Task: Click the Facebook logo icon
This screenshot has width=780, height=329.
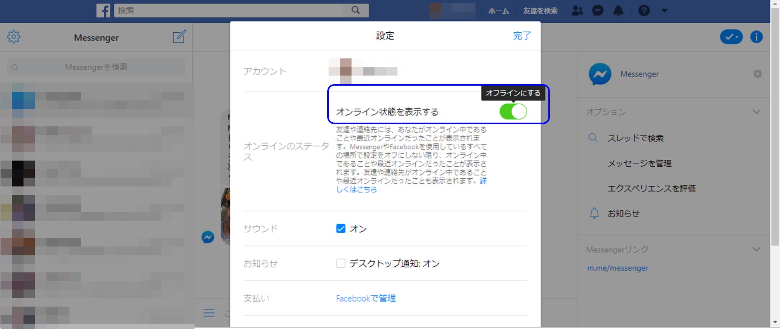Action: [103, 11]
